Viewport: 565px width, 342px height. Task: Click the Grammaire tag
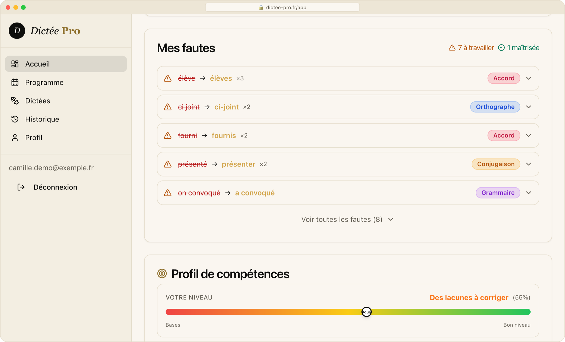click(498, 193)
